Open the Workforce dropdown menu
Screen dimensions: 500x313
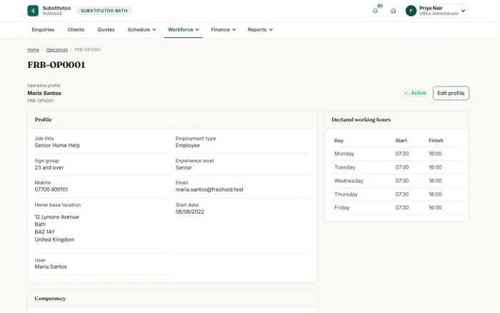coord(184,30)
